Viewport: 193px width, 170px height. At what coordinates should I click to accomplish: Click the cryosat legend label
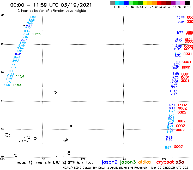165,162
